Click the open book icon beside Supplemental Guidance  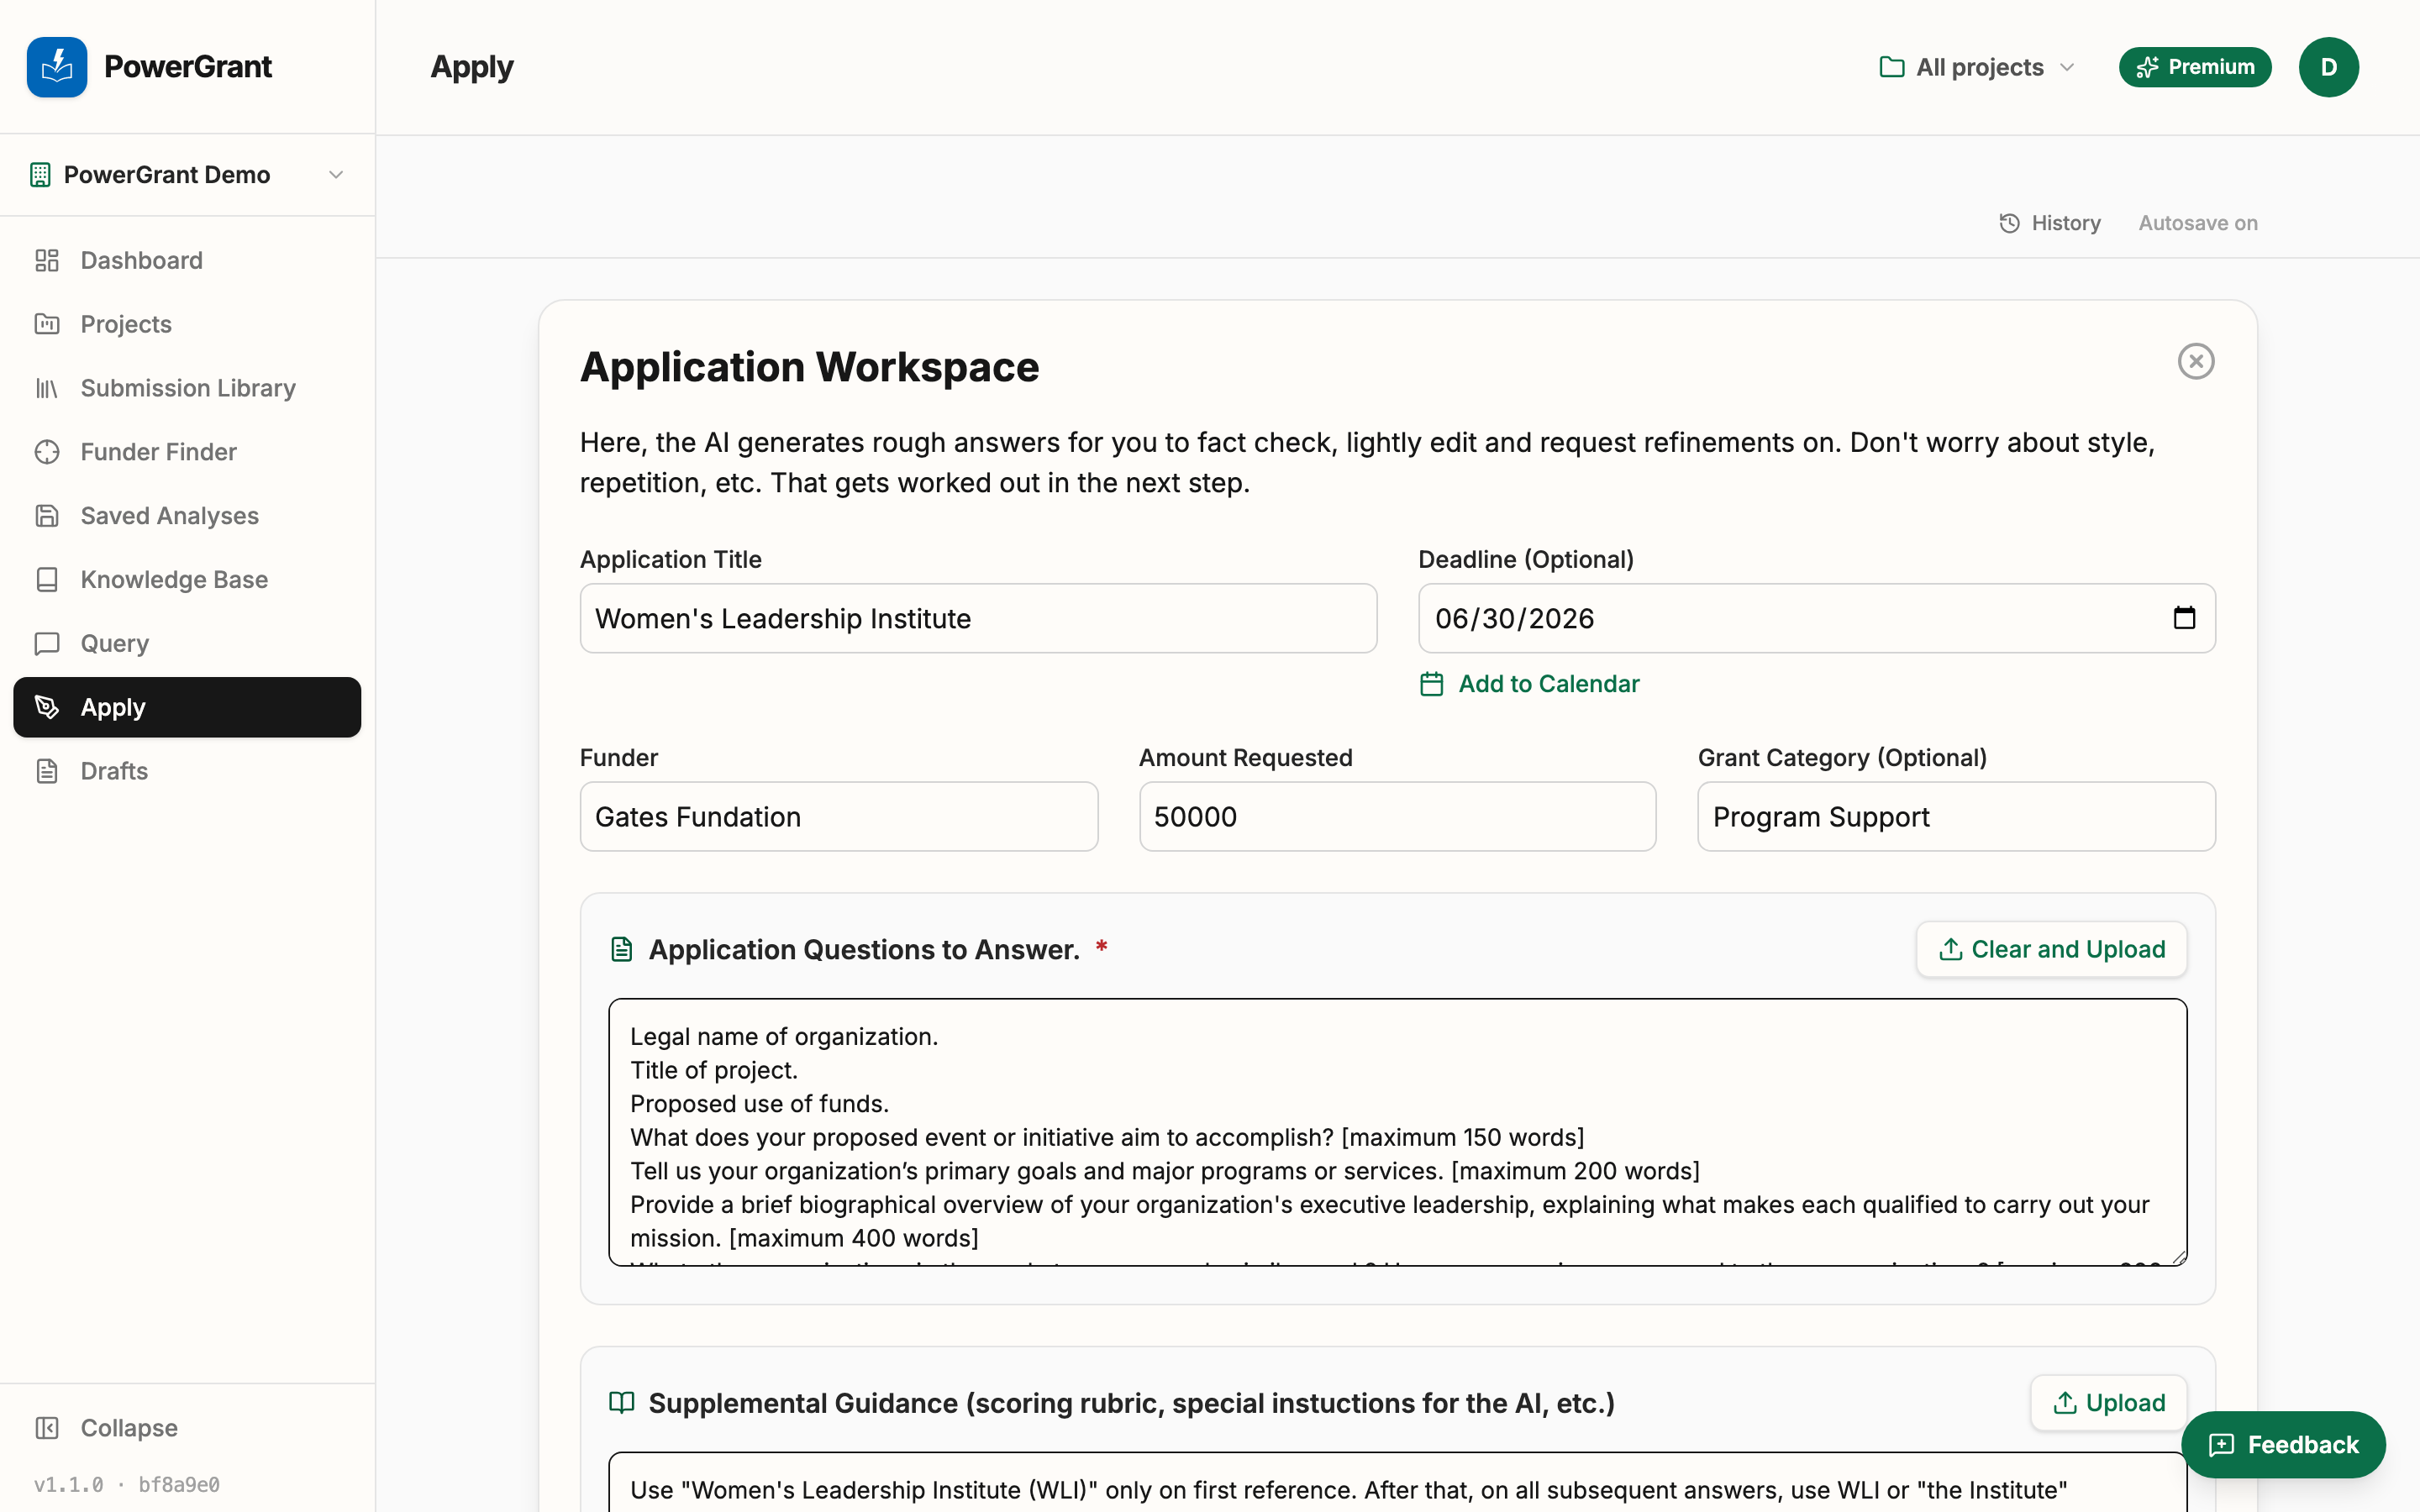pyautogui.click(x=622, y=1403)
